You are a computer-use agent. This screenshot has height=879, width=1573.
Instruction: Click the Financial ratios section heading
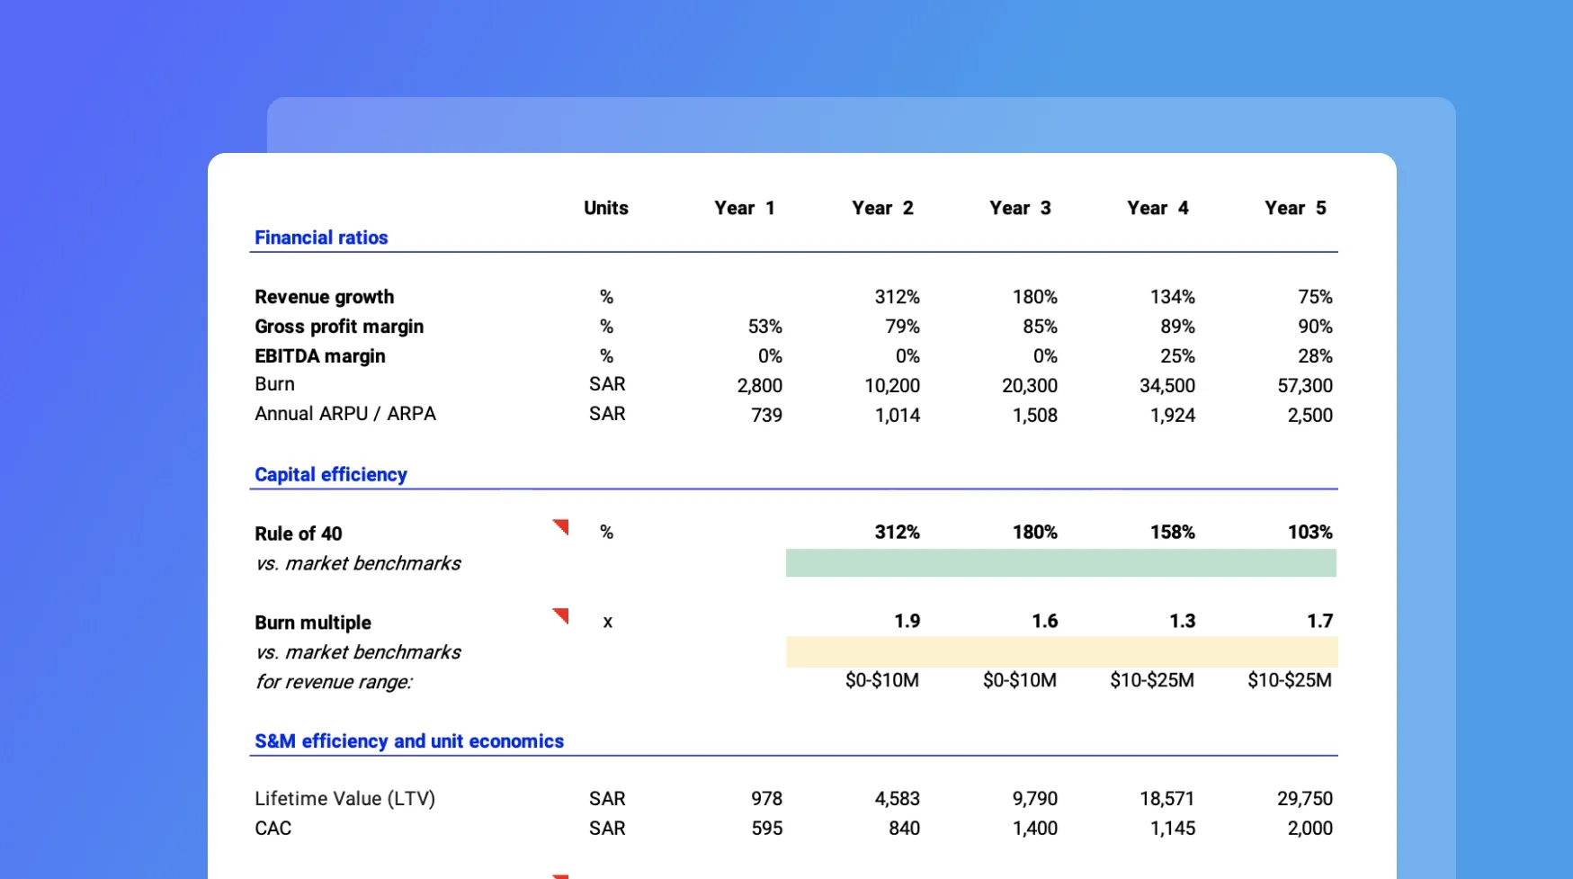(x=321, y=238)
